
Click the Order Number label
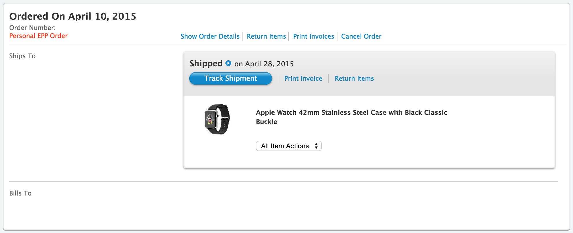pyautogui.click(x=32, y=28)
